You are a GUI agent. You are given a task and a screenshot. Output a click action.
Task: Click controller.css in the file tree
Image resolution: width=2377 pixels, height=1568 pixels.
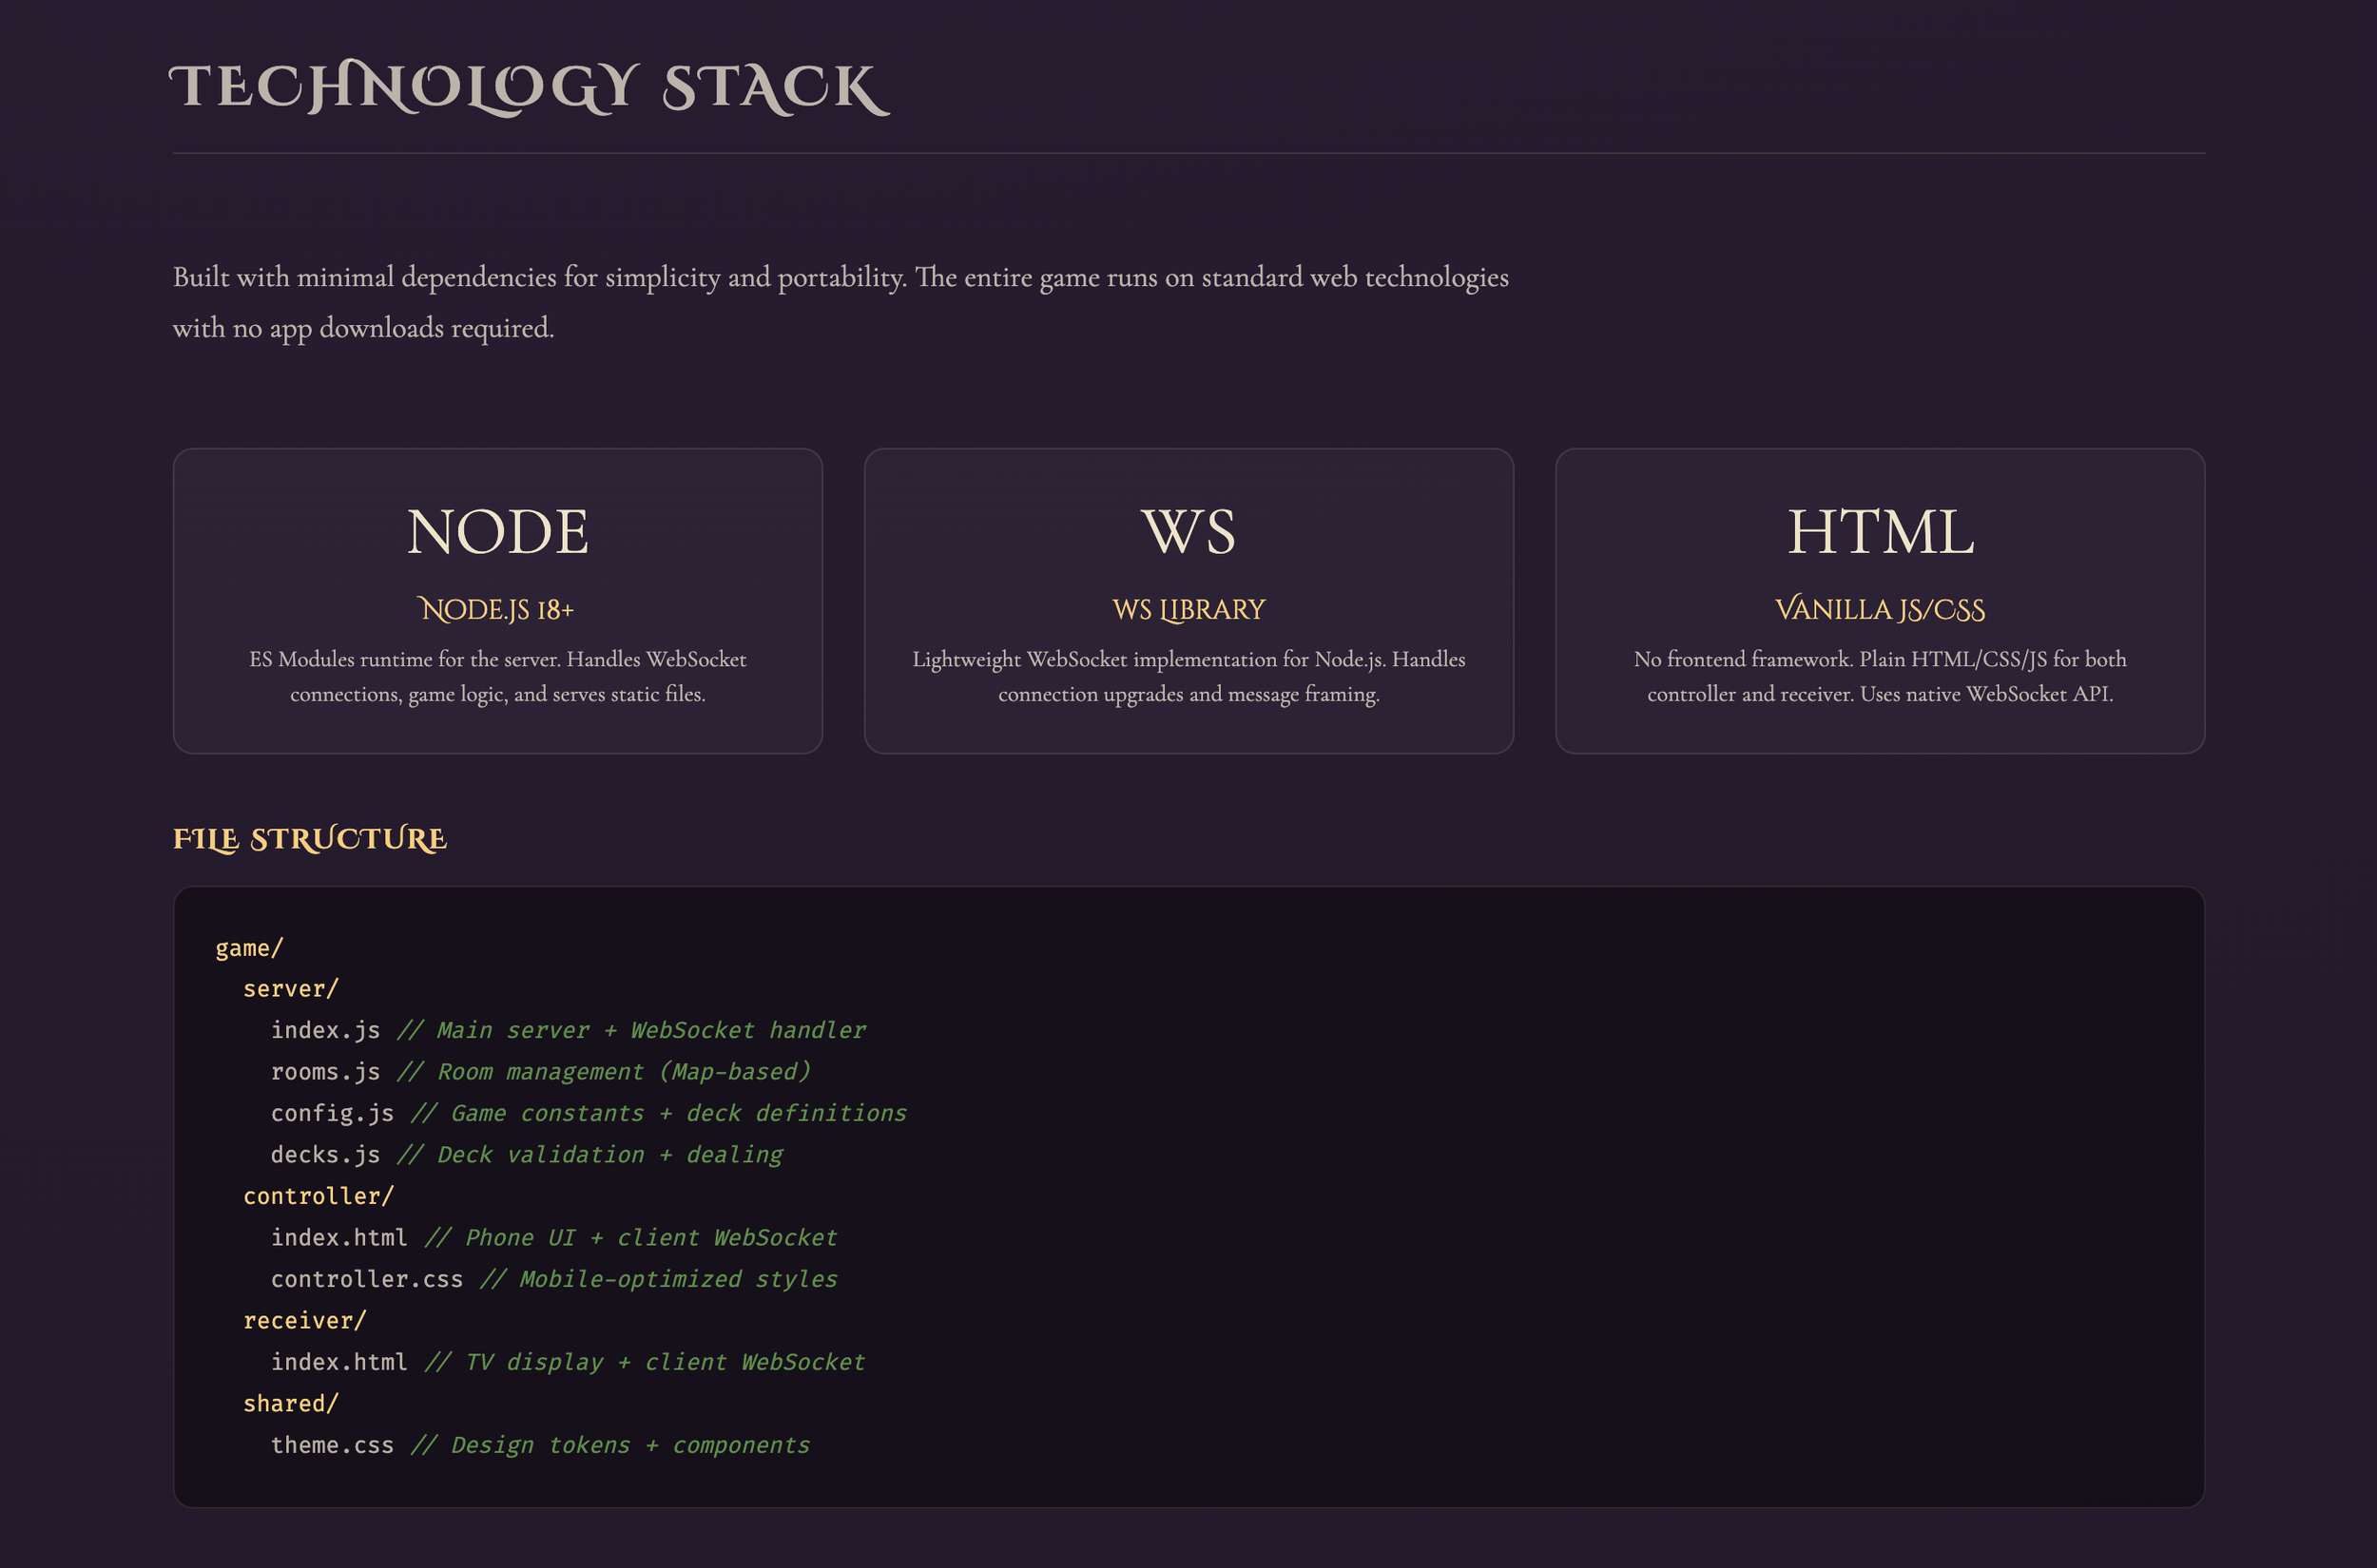[x=367, y=1279]
